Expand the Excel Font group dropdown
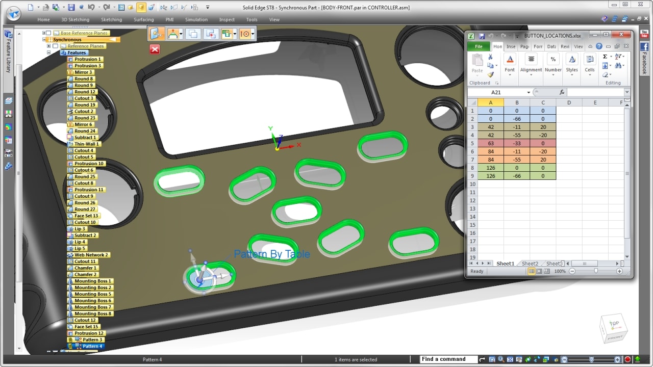This screenshot has height=367, width=653. tap(510, 75)
